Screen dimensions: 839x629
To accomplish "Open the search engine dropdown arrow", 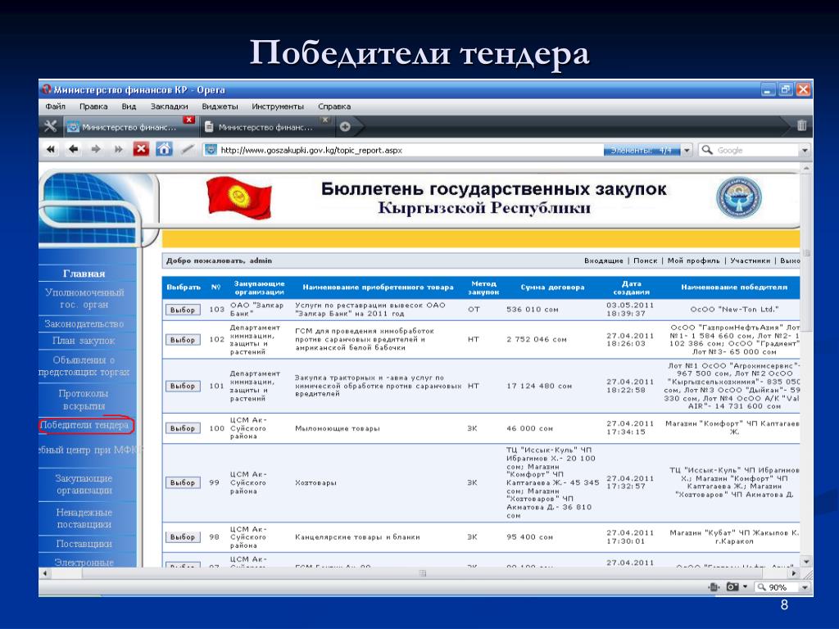I will pos(805,151).
